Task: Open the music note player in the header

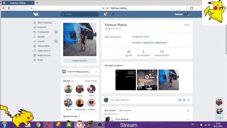Action: (x=113, y=14)
